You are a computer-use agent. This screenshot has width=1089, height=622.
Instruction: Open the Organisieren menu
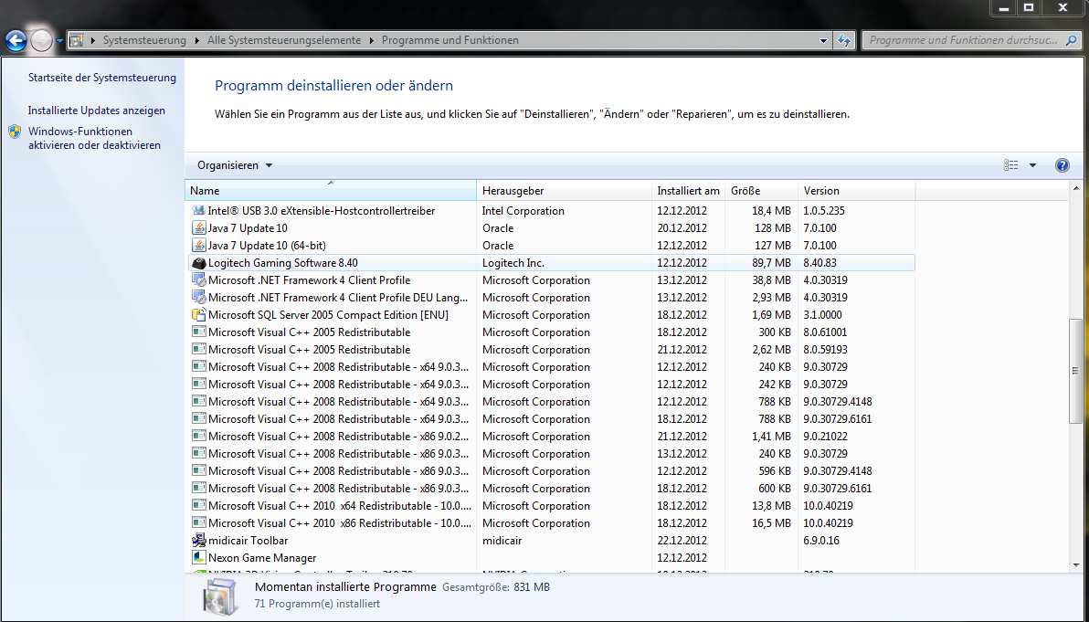(235, 165)
